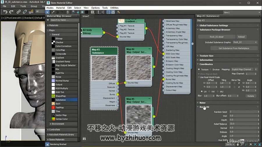Open the Options menu

click(x=95, y=8)
